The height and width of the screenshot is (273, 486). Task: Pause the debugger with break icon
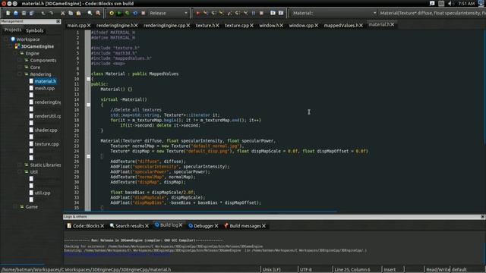click(x=254, y=13)
